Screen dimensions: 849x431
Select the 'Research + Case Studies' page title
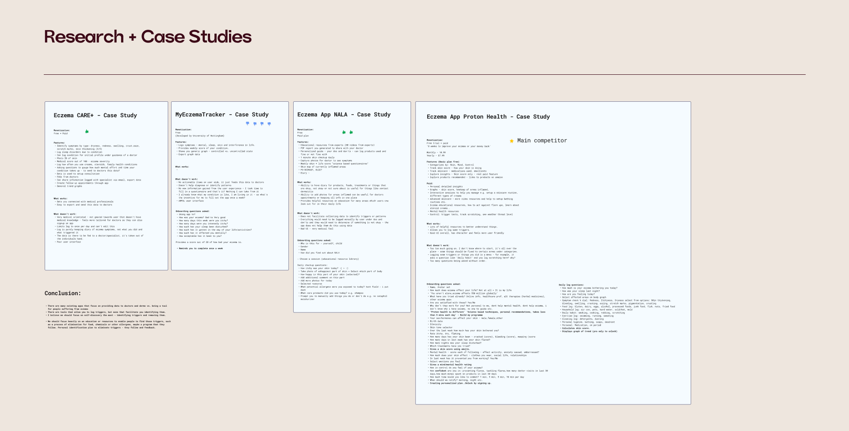click(148, 37)
